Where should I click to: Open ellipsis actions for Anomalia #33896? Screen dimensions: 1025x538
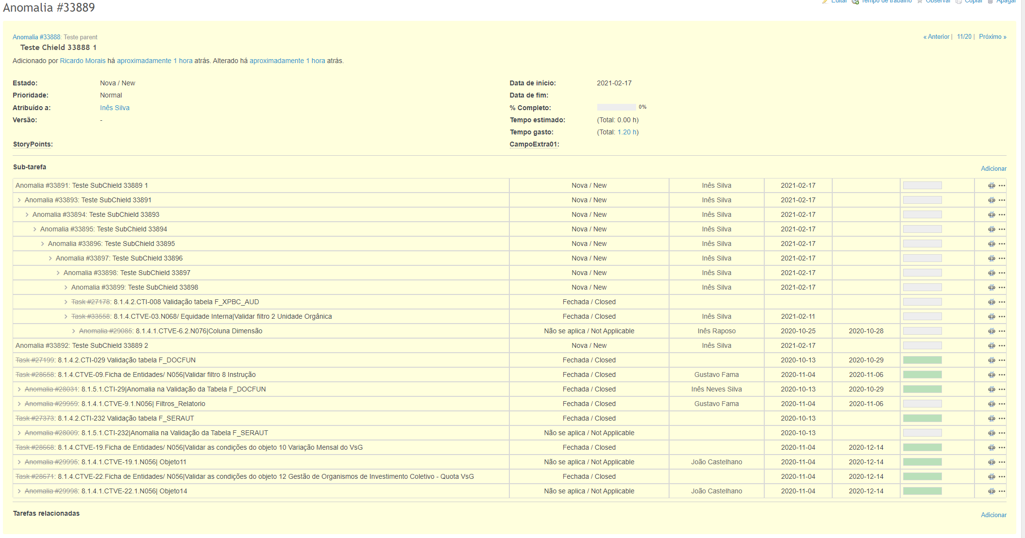click(x=1002, y=244)
